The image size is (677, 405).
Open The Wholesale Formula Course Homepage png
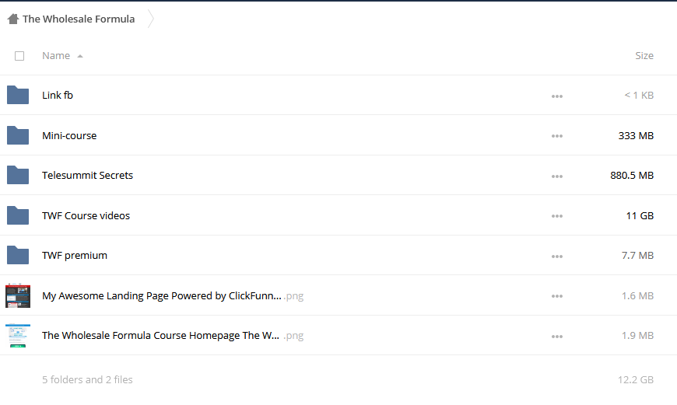tap(173, 336)
